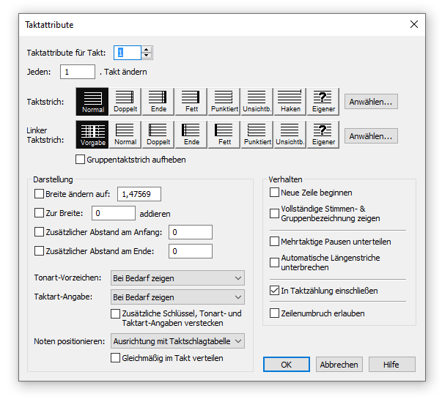Screen dimensions: 442x402
Task: Expand Noten positionieren dropdown
Action: [x=177, y=341]
